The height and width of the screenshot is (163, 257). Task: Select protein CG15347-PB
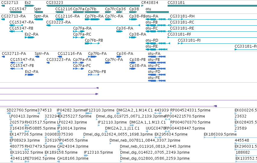tap(16, 69)
